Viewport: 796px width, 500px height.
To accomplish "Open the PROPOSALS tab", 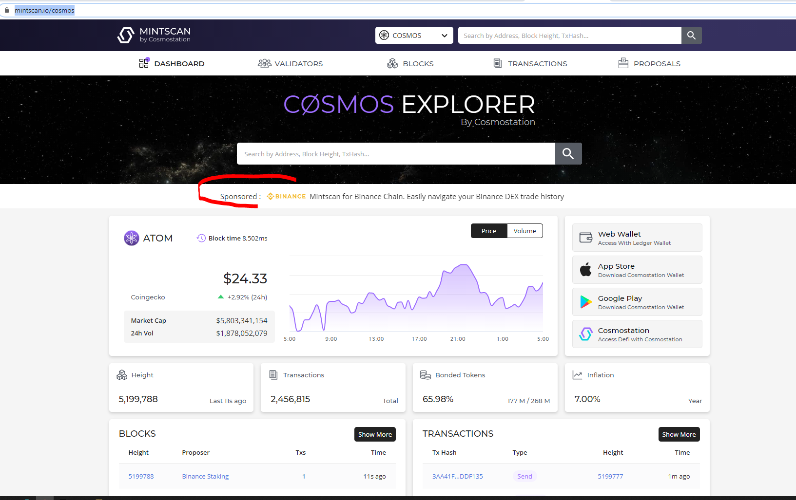I will [649, 63].
